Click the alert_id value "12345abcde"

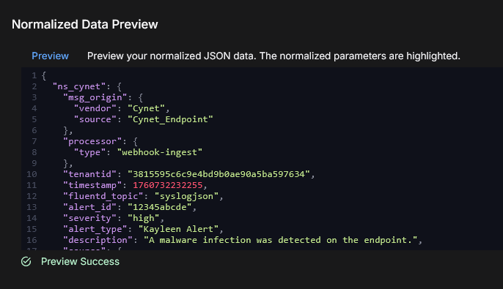point(159,207)
